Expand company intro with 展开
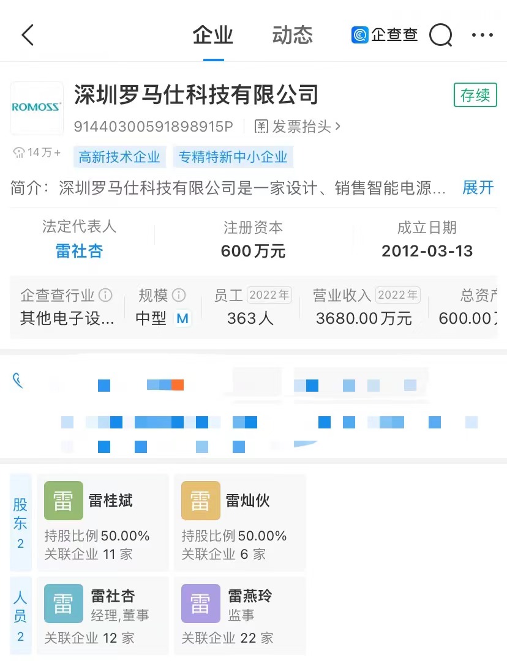The height and width of the screenshot is (661, 507). click(x=478, y=187)
